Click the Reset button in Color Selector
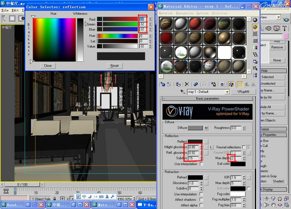Screen dimensions: 291x209 115,66
